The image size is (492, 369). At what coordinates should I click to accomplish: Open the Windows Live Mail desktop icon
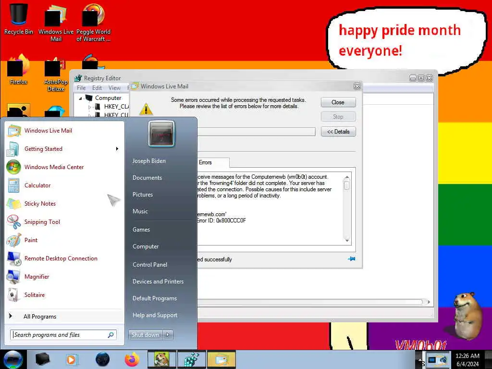click(x=56, y=23)
